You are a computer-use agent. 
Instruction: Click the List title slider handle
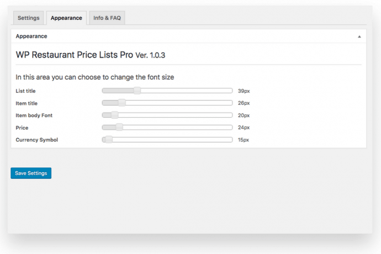[x=137, y=91]
